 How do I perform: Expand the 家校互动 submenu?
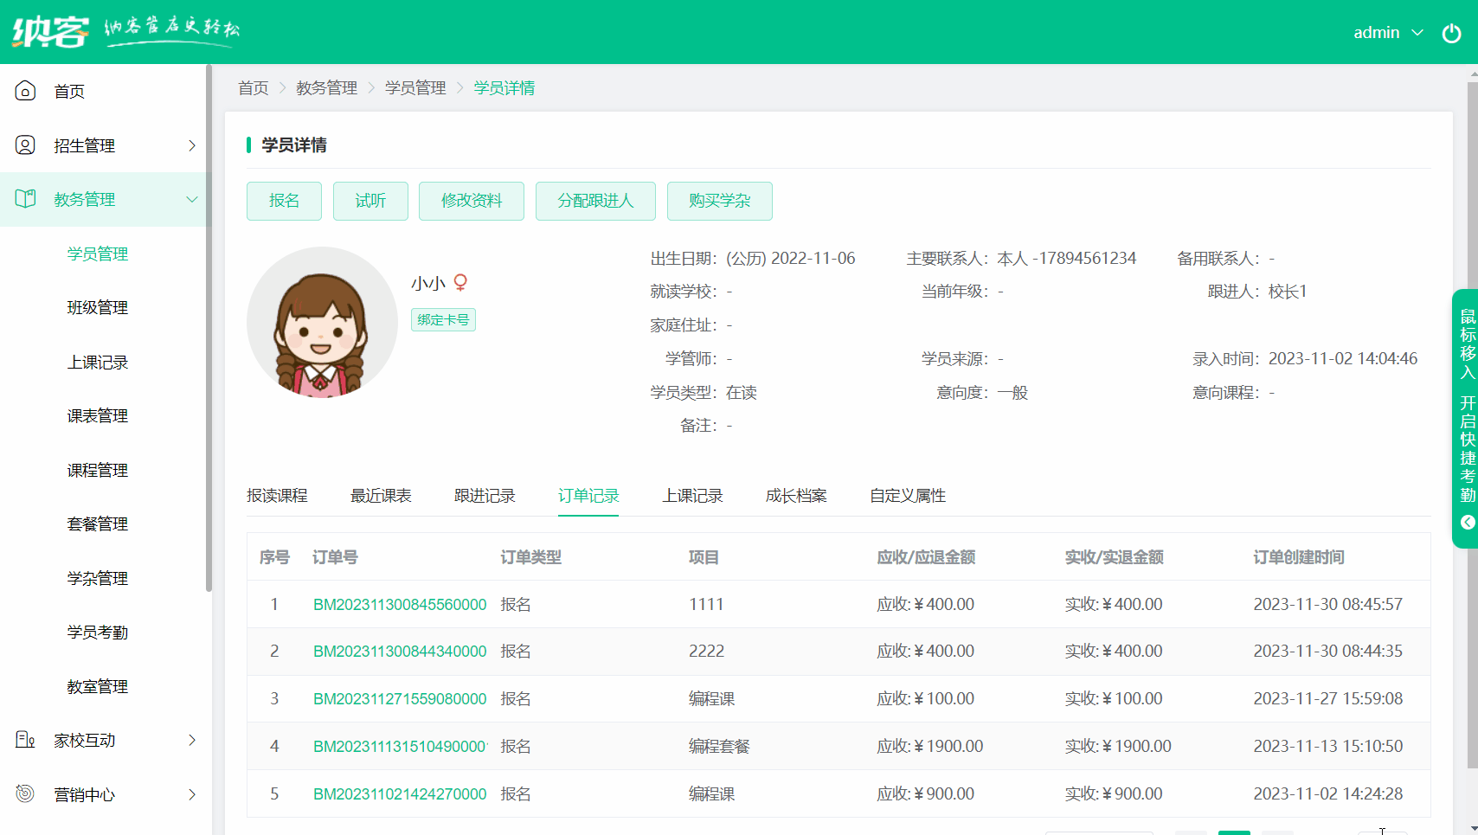click(191, 740)
